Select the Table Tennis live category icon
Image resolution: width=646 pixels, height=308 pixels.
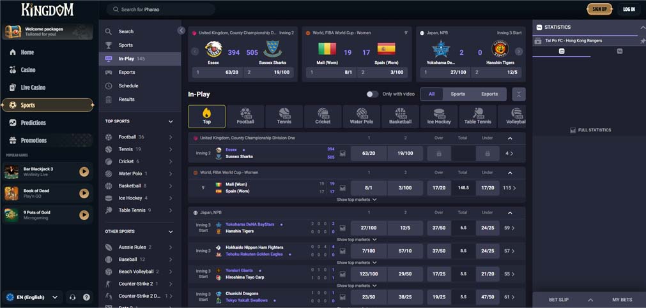pos(478,116)
